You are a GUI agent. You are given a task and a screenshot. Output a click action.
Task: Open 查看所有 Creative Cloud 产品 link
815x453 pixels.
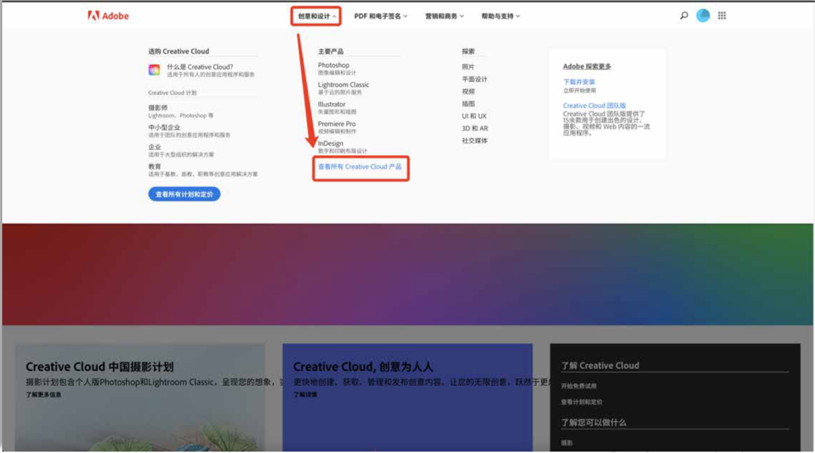click(x=361, y=168)
